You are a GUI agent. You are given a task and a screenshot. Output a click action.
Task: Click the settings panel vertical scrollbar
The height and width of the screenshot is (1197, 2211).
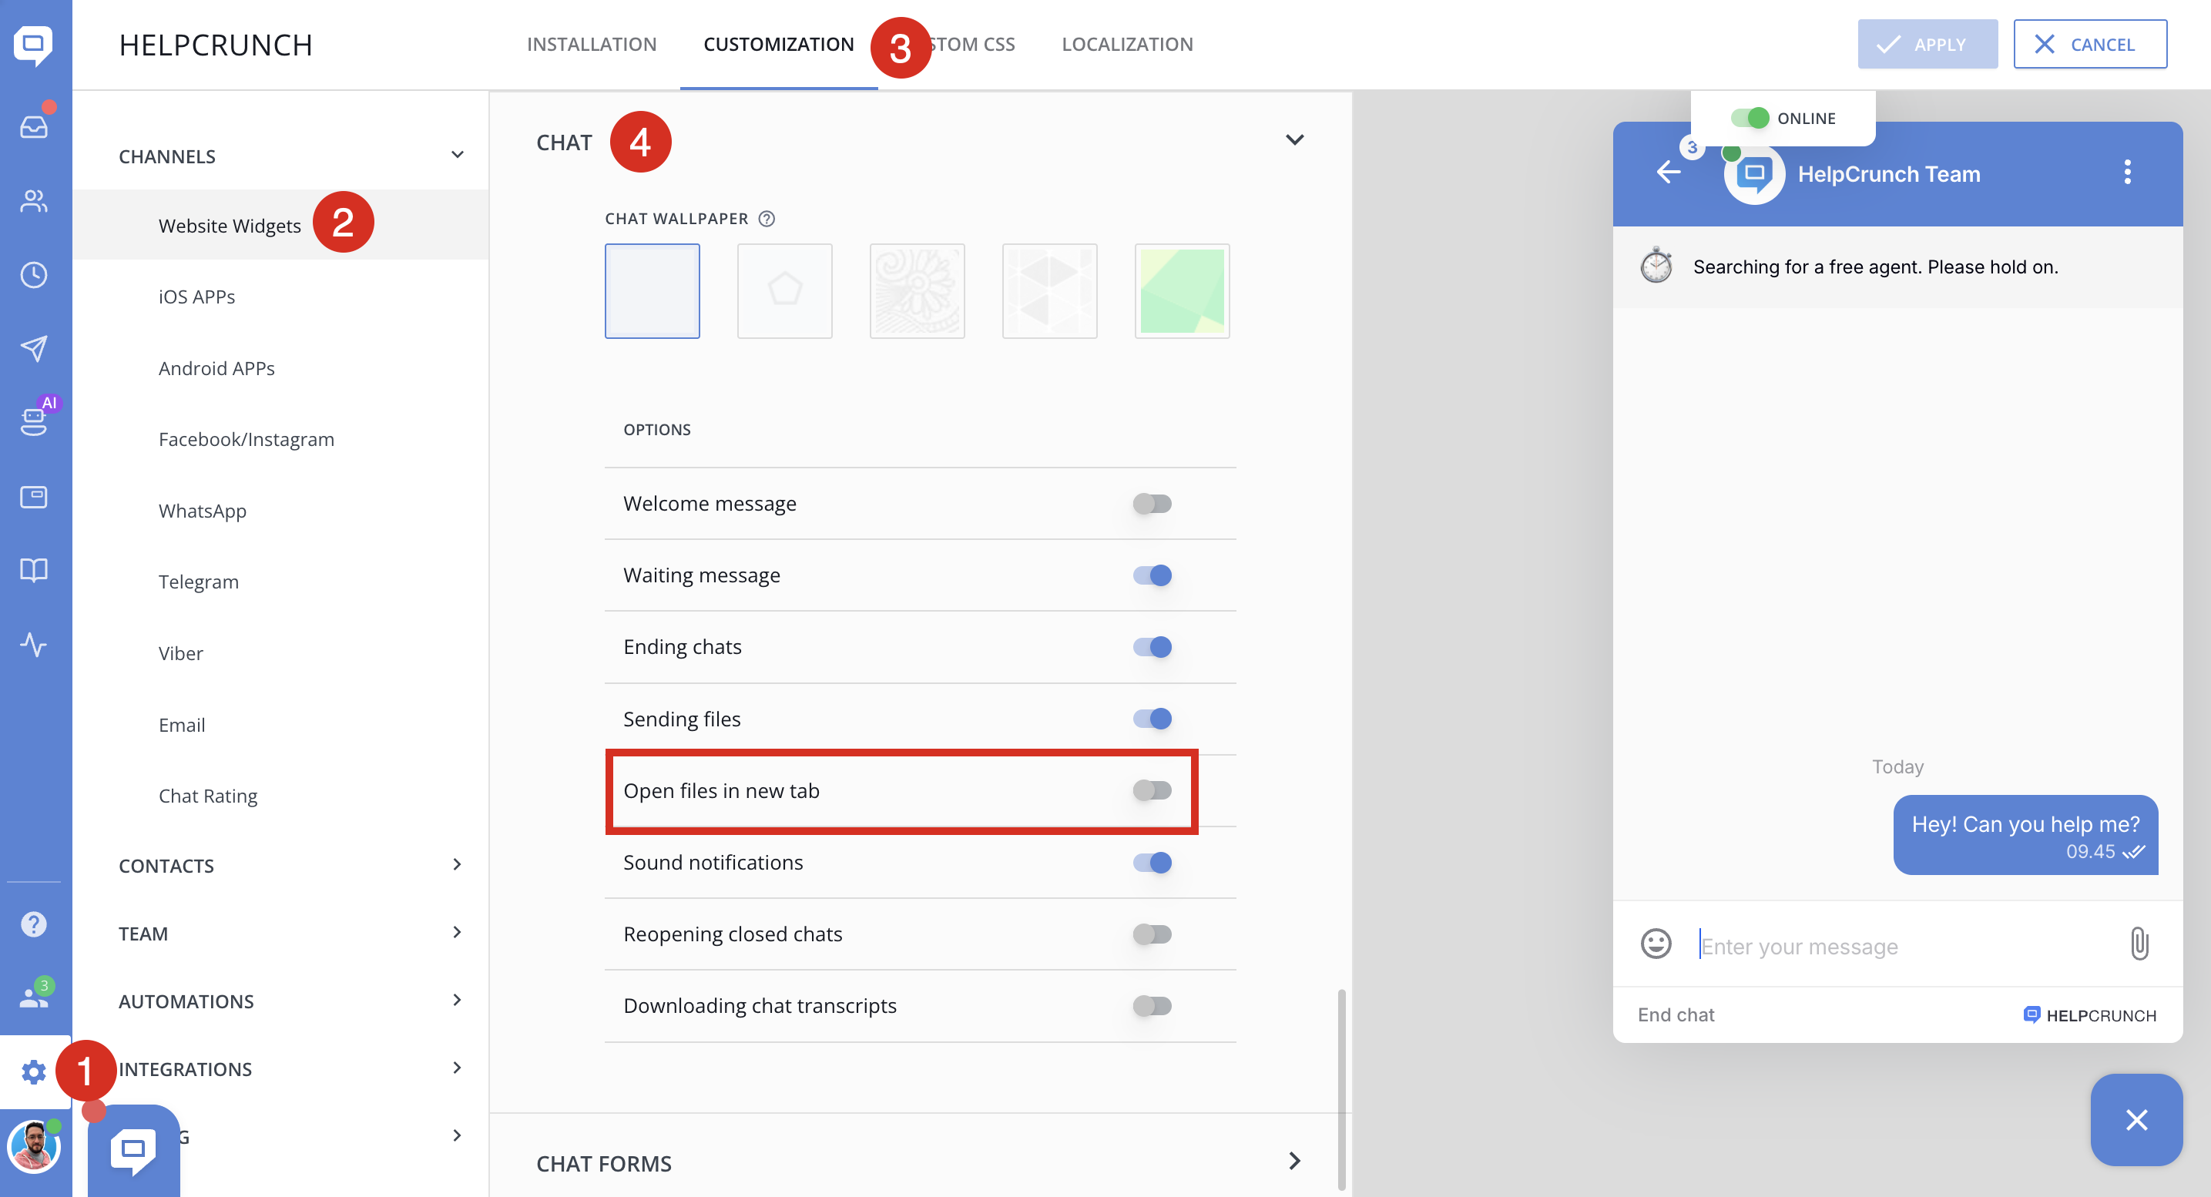click(x=1340, y=1090)
